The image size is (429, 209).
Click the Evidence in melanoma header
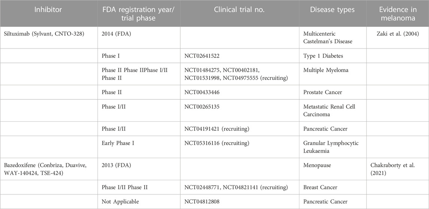coord(398,13)
